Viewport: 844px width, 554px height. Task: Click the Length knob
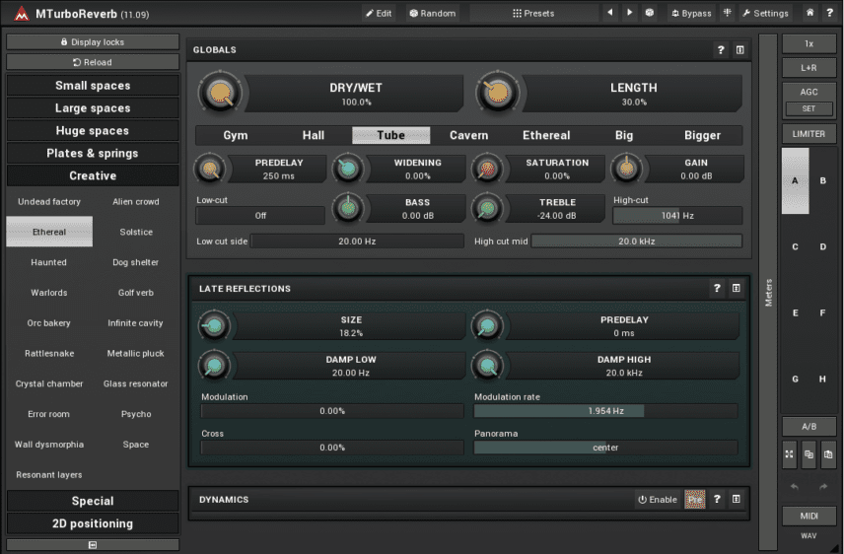[497, 93]
